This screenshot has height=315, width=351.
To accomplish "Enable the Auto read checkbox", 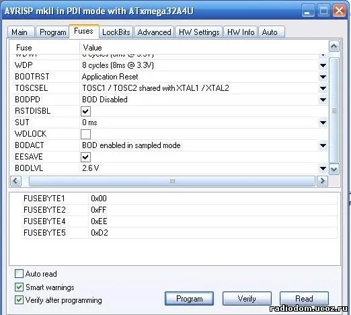I will pos(19,274).
